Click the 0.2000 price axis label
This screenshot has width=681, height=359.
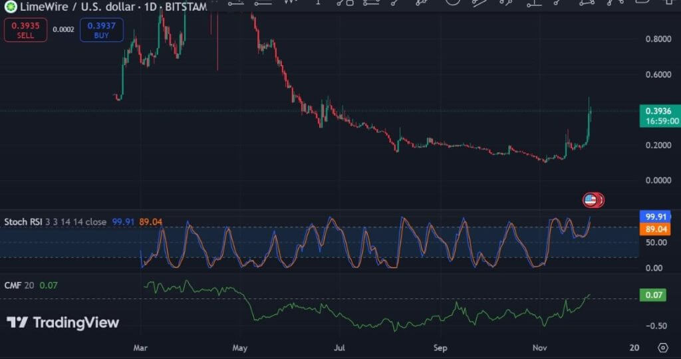(x=658, y=145)
